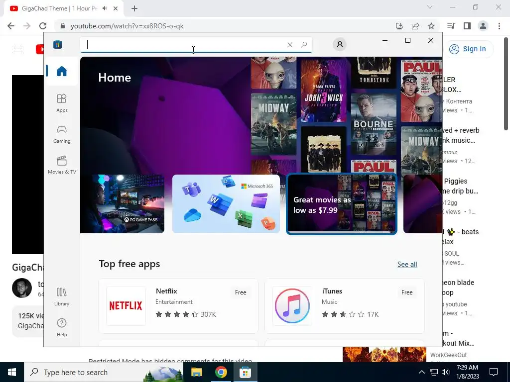This screenshot has height=382, width=510.
Task: Click the install app icon in address bar
Action: pyautogui.click(x=399, y=26)
